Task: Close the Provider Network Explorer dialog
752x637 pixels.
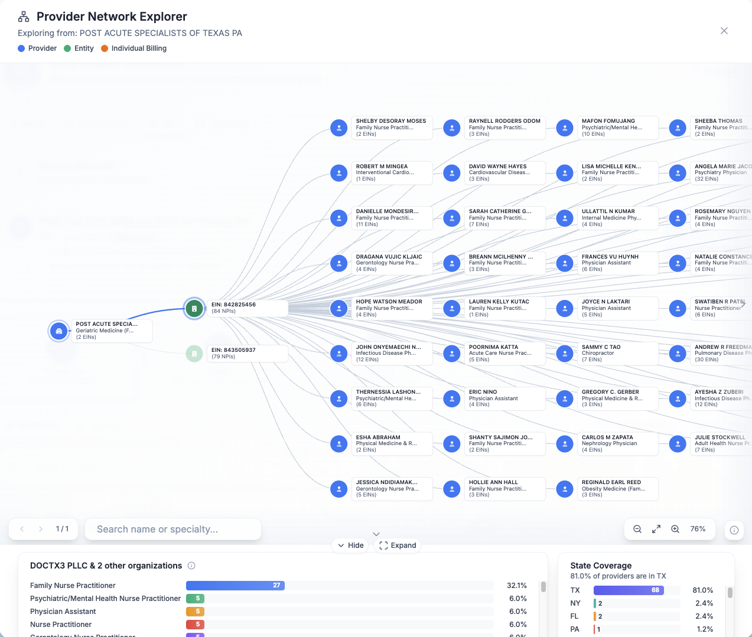Action: (724, 31)
